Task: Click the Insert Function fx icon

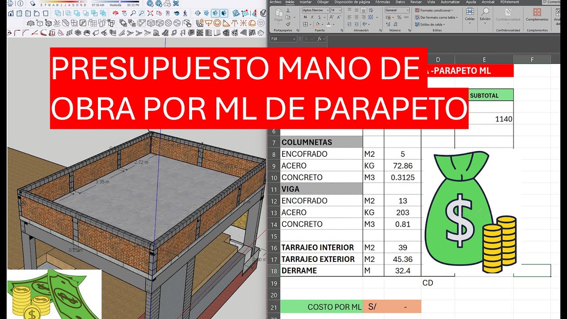Action: (319, 39)
